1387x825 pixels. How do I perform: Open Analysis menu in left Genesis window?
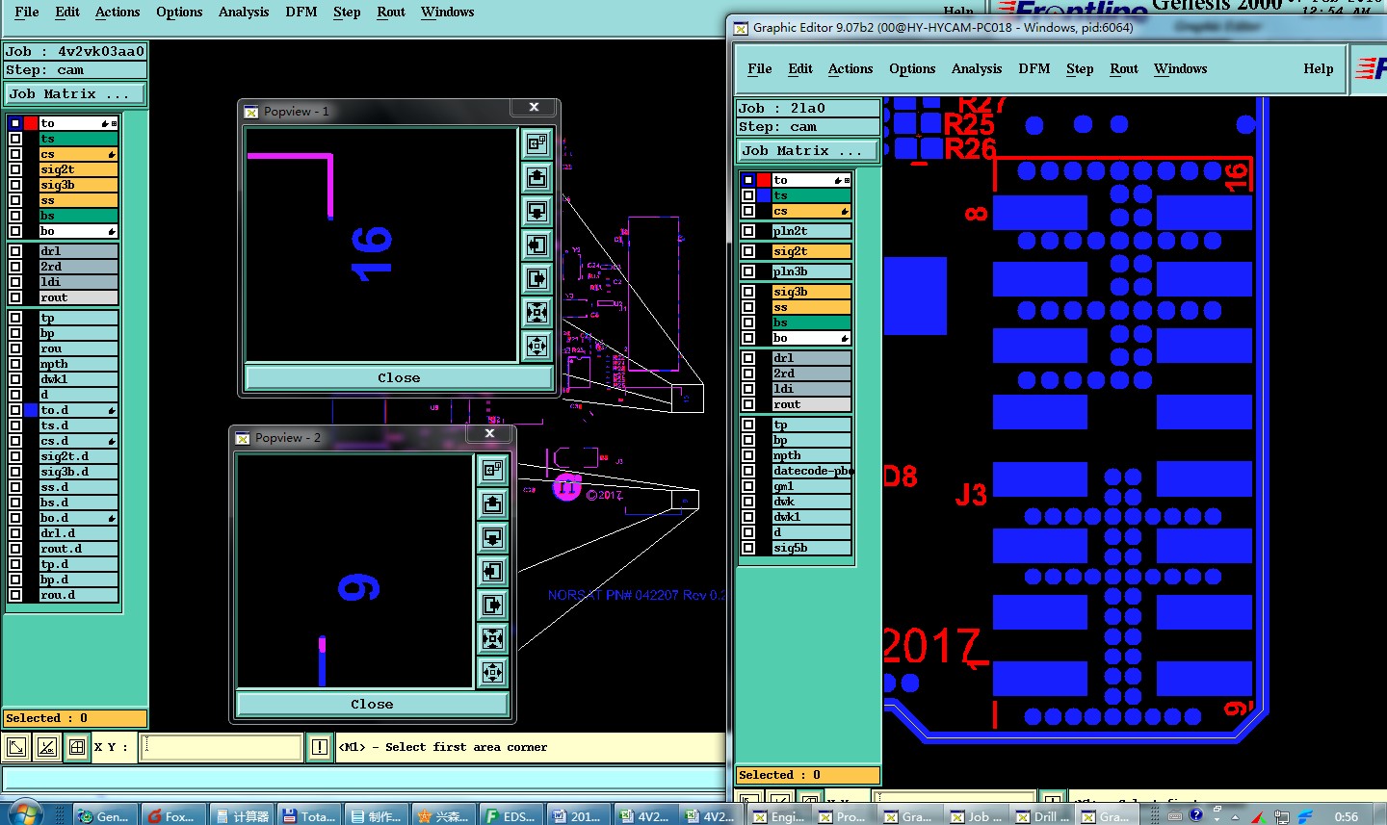pyautogui.click(x=244, y=13)
